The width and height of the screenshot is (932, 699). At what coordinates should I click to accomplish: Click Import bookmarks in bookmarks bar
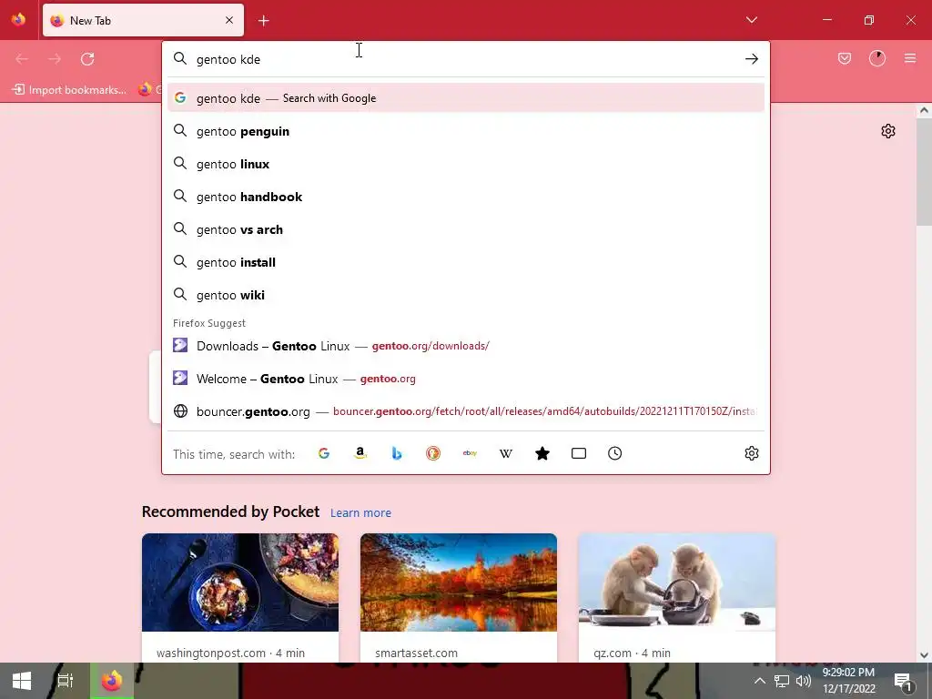(69, 90)
